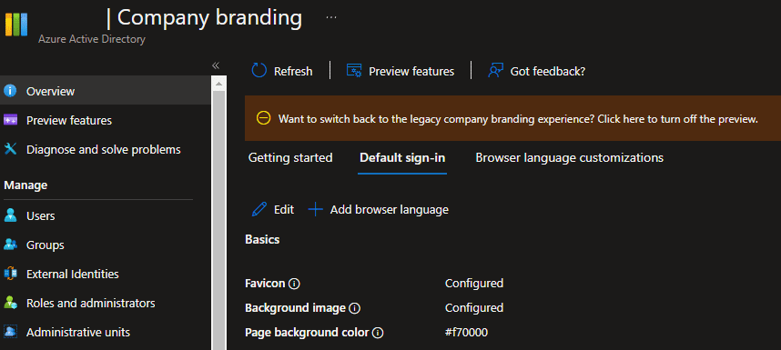Viewport: 781px width, 350px height.
Task: Click the sidebar scrollbar up arrow
Action: coord(218,84)
